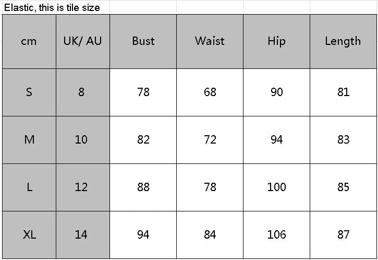Select the Length column header

pos(343,41)
